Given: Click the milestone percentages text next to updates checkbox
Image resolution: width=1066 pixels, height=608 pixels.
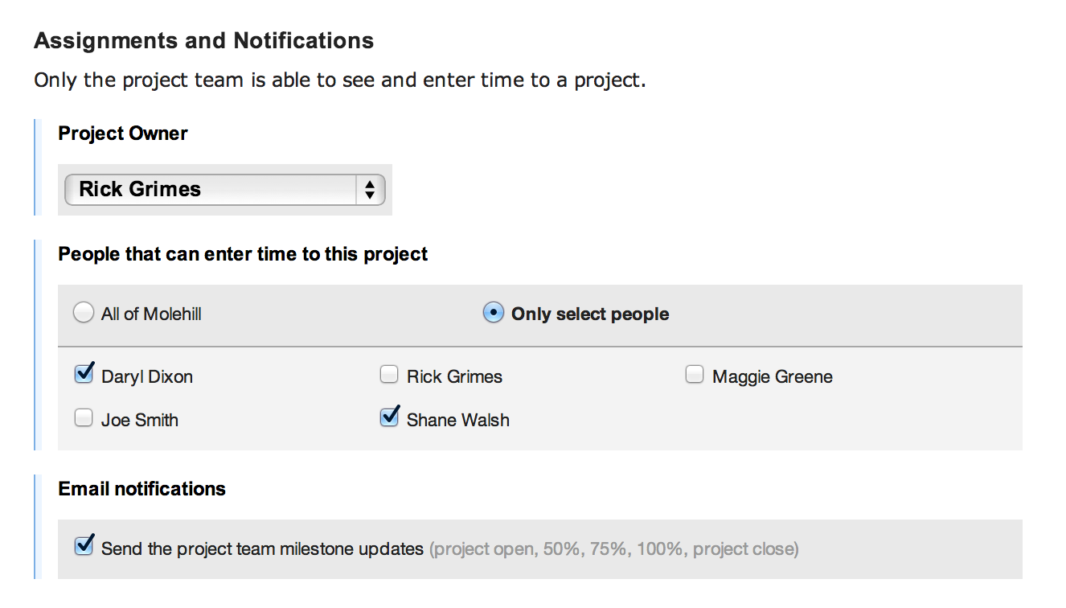Looking at the screenshot, I should pyautogui.click(x=614, y=548).
